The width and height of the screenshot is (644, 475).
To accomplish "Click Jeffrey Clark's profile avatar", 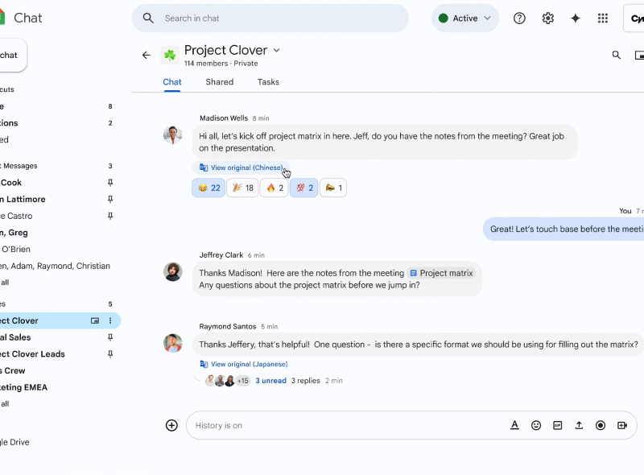I will (173, 271).
